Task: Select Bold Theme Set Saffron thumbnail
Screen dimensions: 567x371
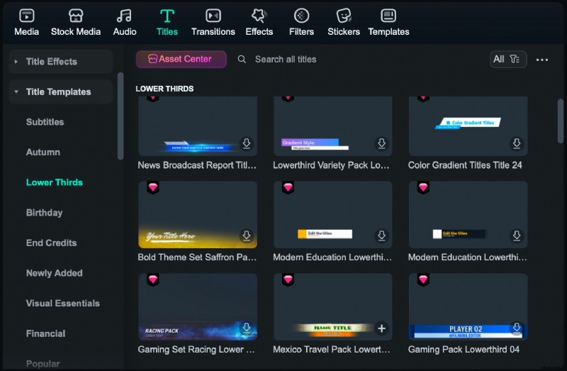Action: pos(198,215)
